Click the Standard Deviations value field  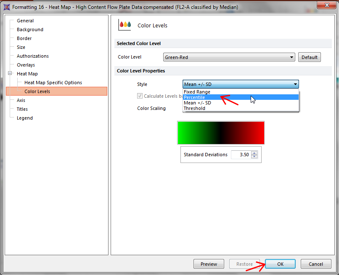241,155
